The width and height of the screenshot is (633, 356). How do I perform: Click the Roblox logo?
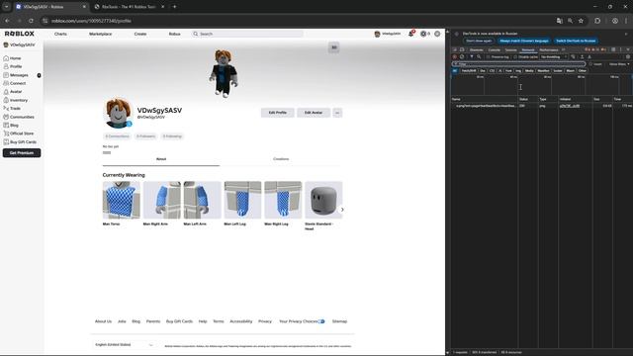20,34
